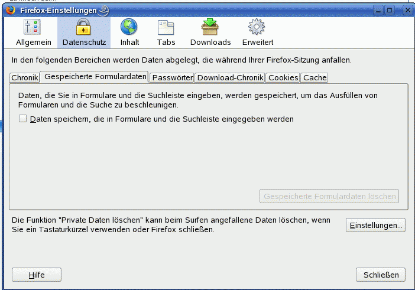The width and height of the screenshot is (415, 290).
Task: Switch to the Download-Chronik tab
Action: (x=230, y=78)
